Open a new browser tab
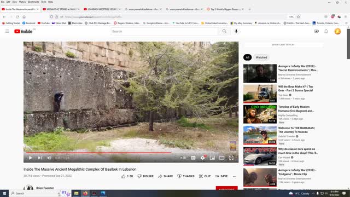Screen dimensions: 350x197 coord(250,9)
